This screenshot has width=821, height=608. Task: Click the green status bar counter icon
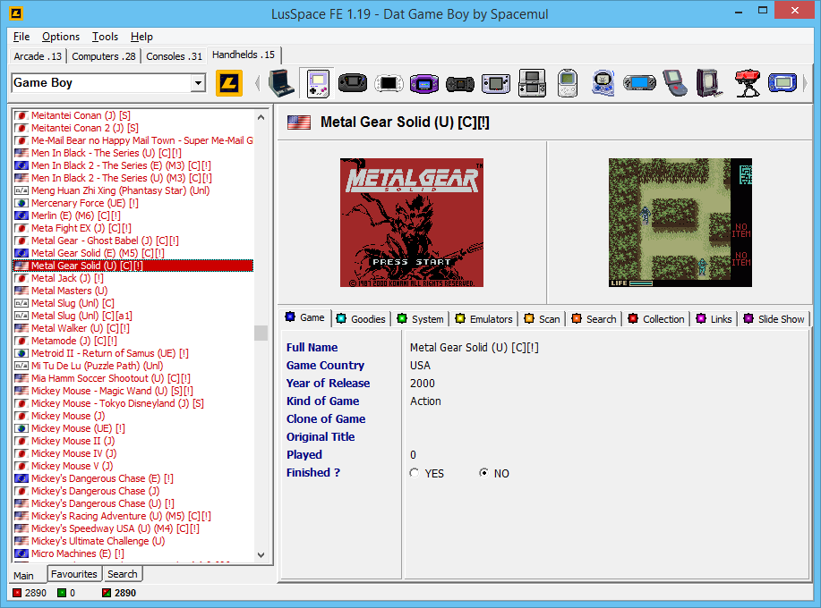(62, 593)
